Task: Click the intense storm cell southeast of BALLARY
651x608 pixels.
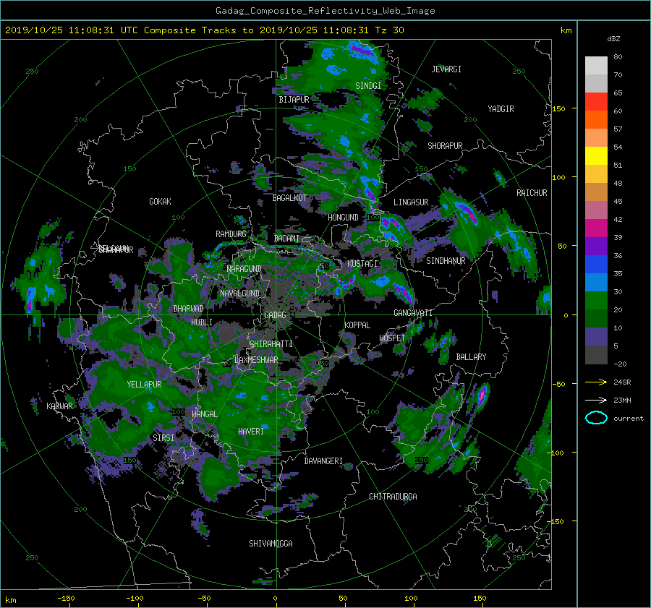Action: 482,396
